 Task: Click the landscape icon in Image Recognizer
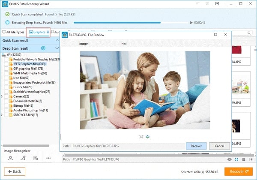pos(23,158)
